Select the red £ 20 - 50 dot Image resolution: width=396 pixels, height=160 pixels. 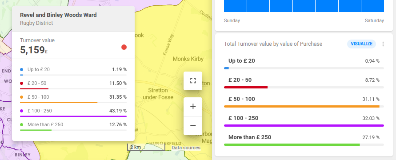tap(21, 83)
